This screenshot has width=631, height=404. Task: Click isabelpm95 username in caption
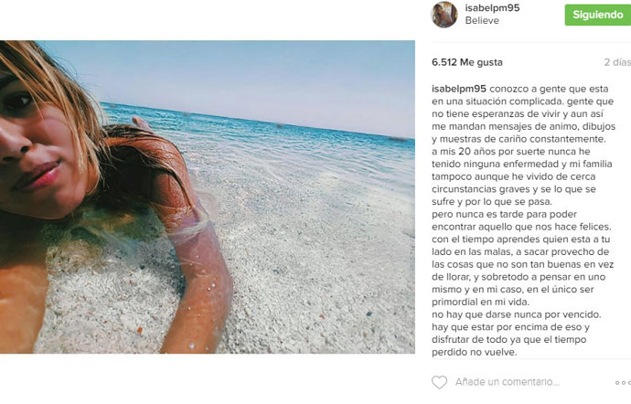459,89
